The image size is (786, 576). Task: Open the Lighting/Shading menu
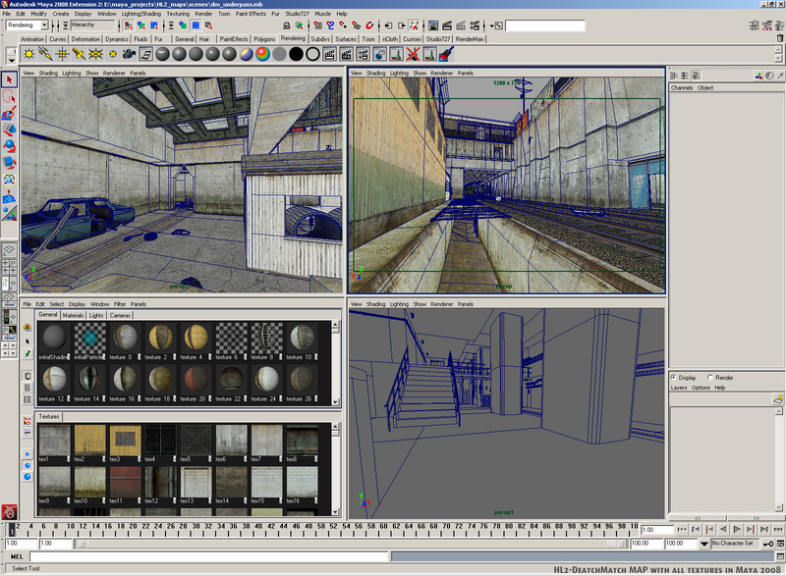click(141, 14)
